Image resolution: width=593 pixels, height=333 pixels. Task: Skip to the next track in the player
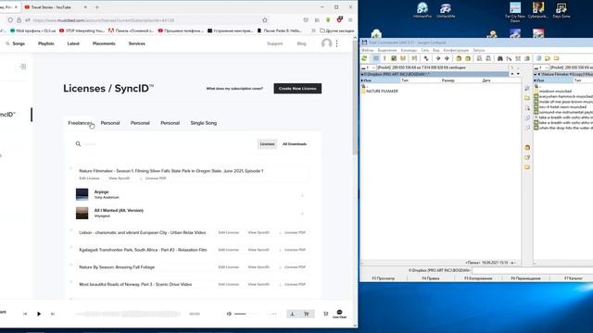53,314
